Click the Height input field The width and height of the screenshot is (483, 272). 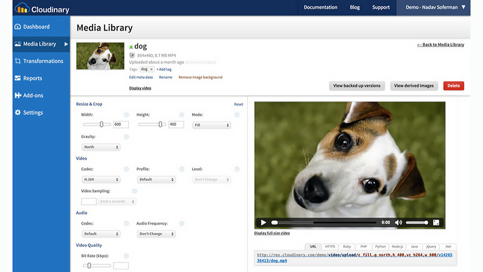[176, 125]
